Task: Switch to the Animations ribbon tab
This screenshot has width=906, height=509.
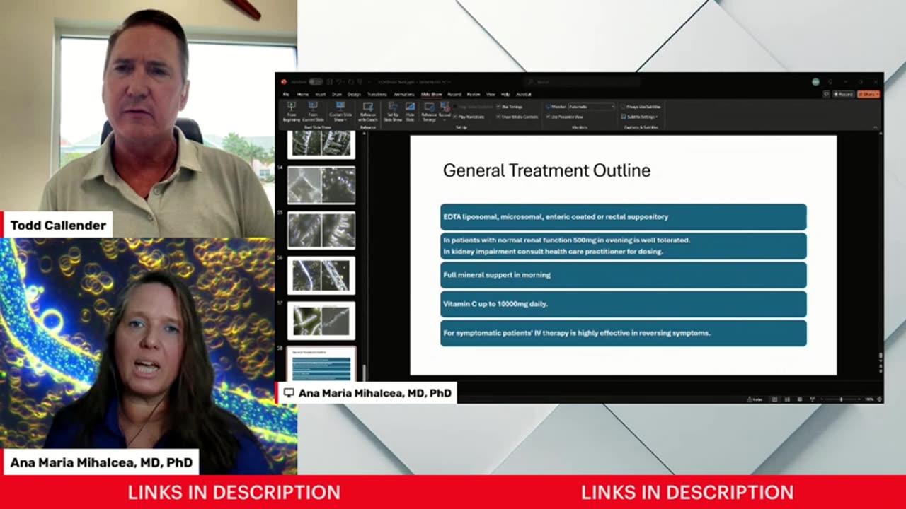Action: (404, 94)
